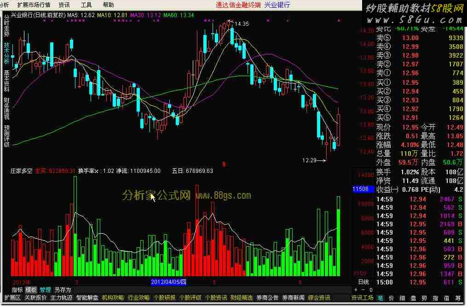Open the 财经精选 bottom tab
Image resolution: width=467 pixels, height=307 pixels.
[242, 298]
